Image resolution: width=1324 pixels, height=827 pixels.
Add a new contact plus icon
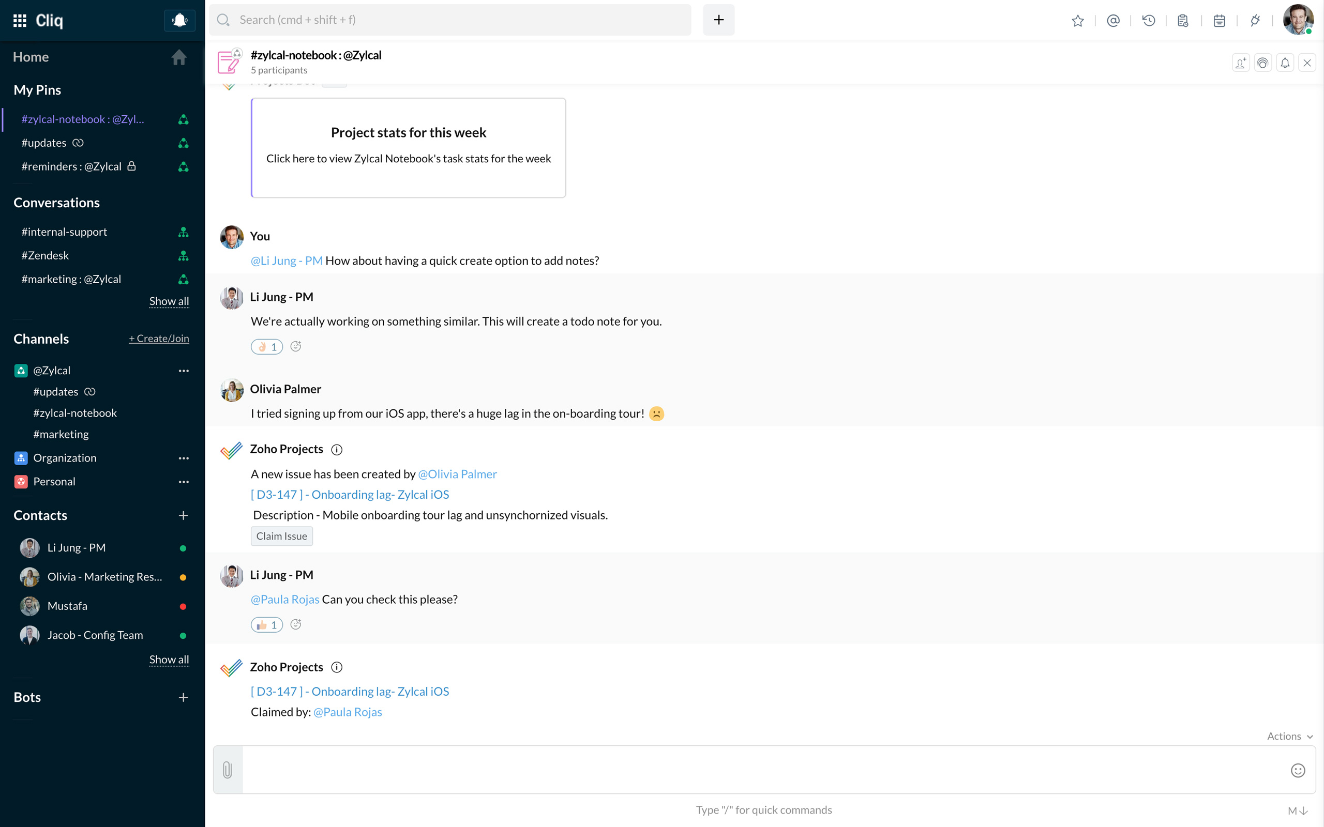click(x=183, y=515)
